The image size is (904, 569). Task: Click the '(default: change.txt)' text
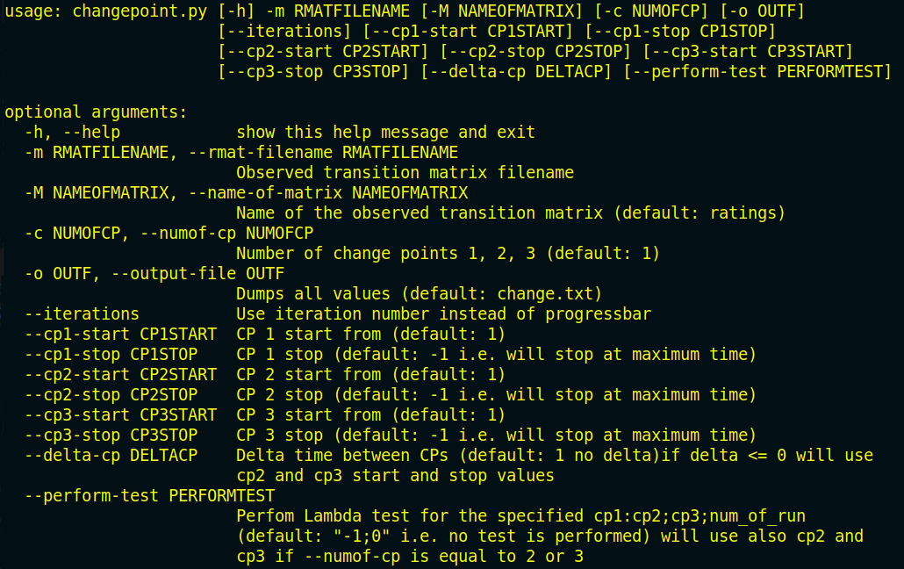click(x=501, y=294)
